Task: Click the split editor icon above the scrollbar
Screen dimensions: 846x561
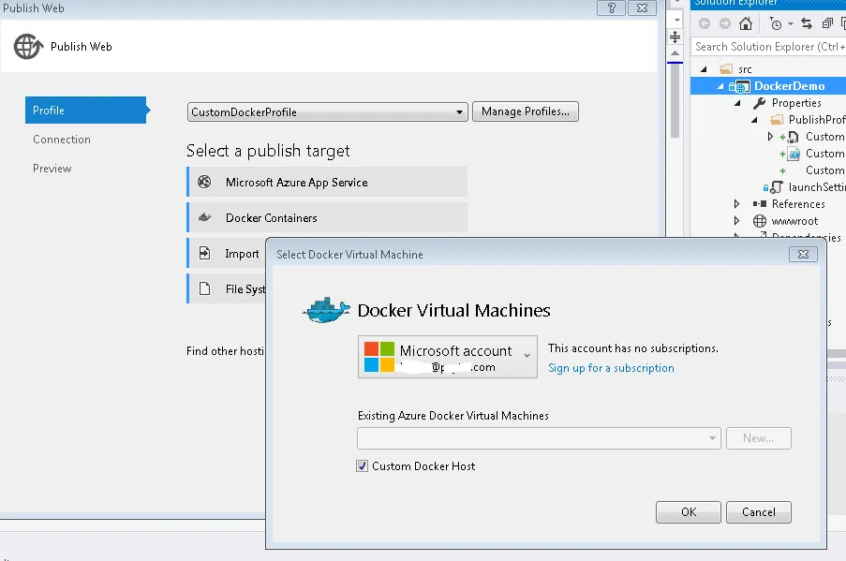Action: coord(675,37)
